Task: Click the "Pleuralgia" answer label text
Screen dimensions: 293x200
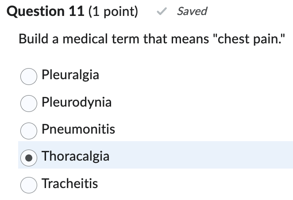Action: pyautogui.click(x=70, y=75)
